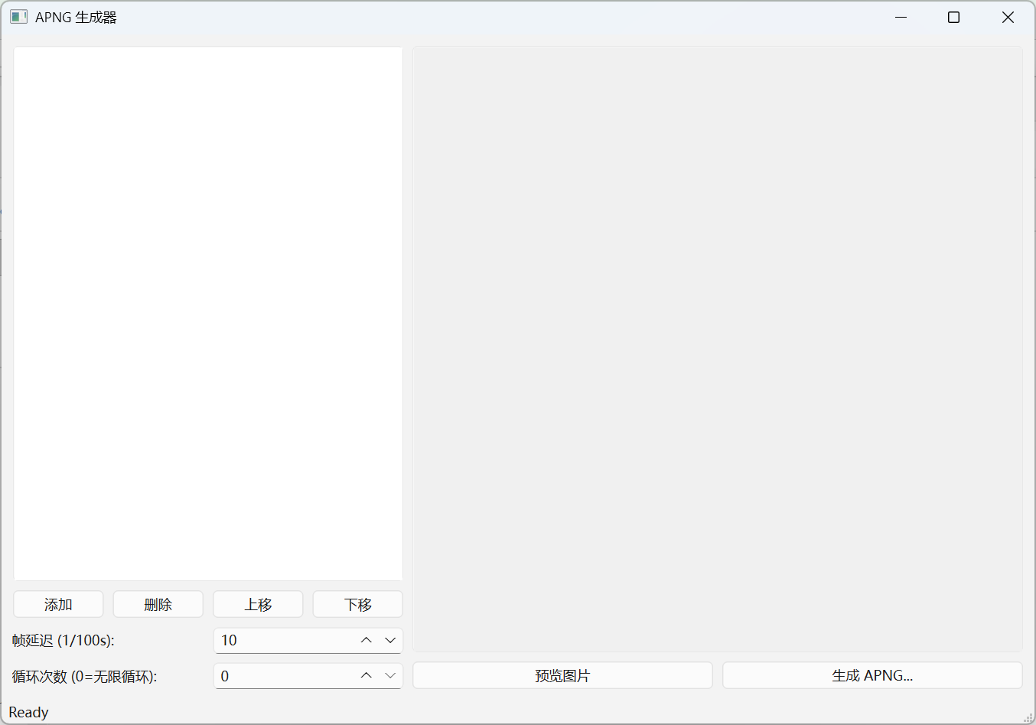Click the 循环次数 (0=无限循环): label
The image size is (1036, 725).
coord(85,676)
